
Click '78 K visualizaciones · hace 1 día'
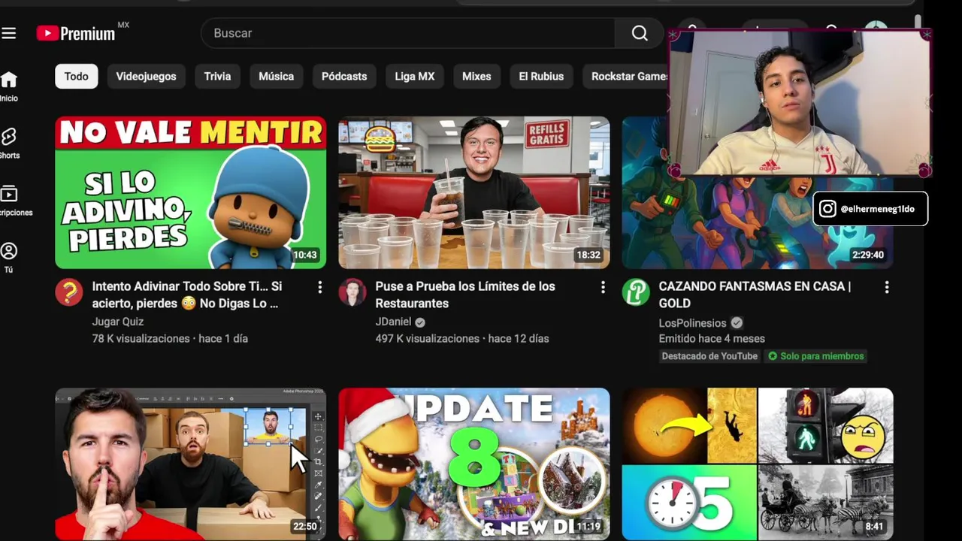click(x=170, y=339)
